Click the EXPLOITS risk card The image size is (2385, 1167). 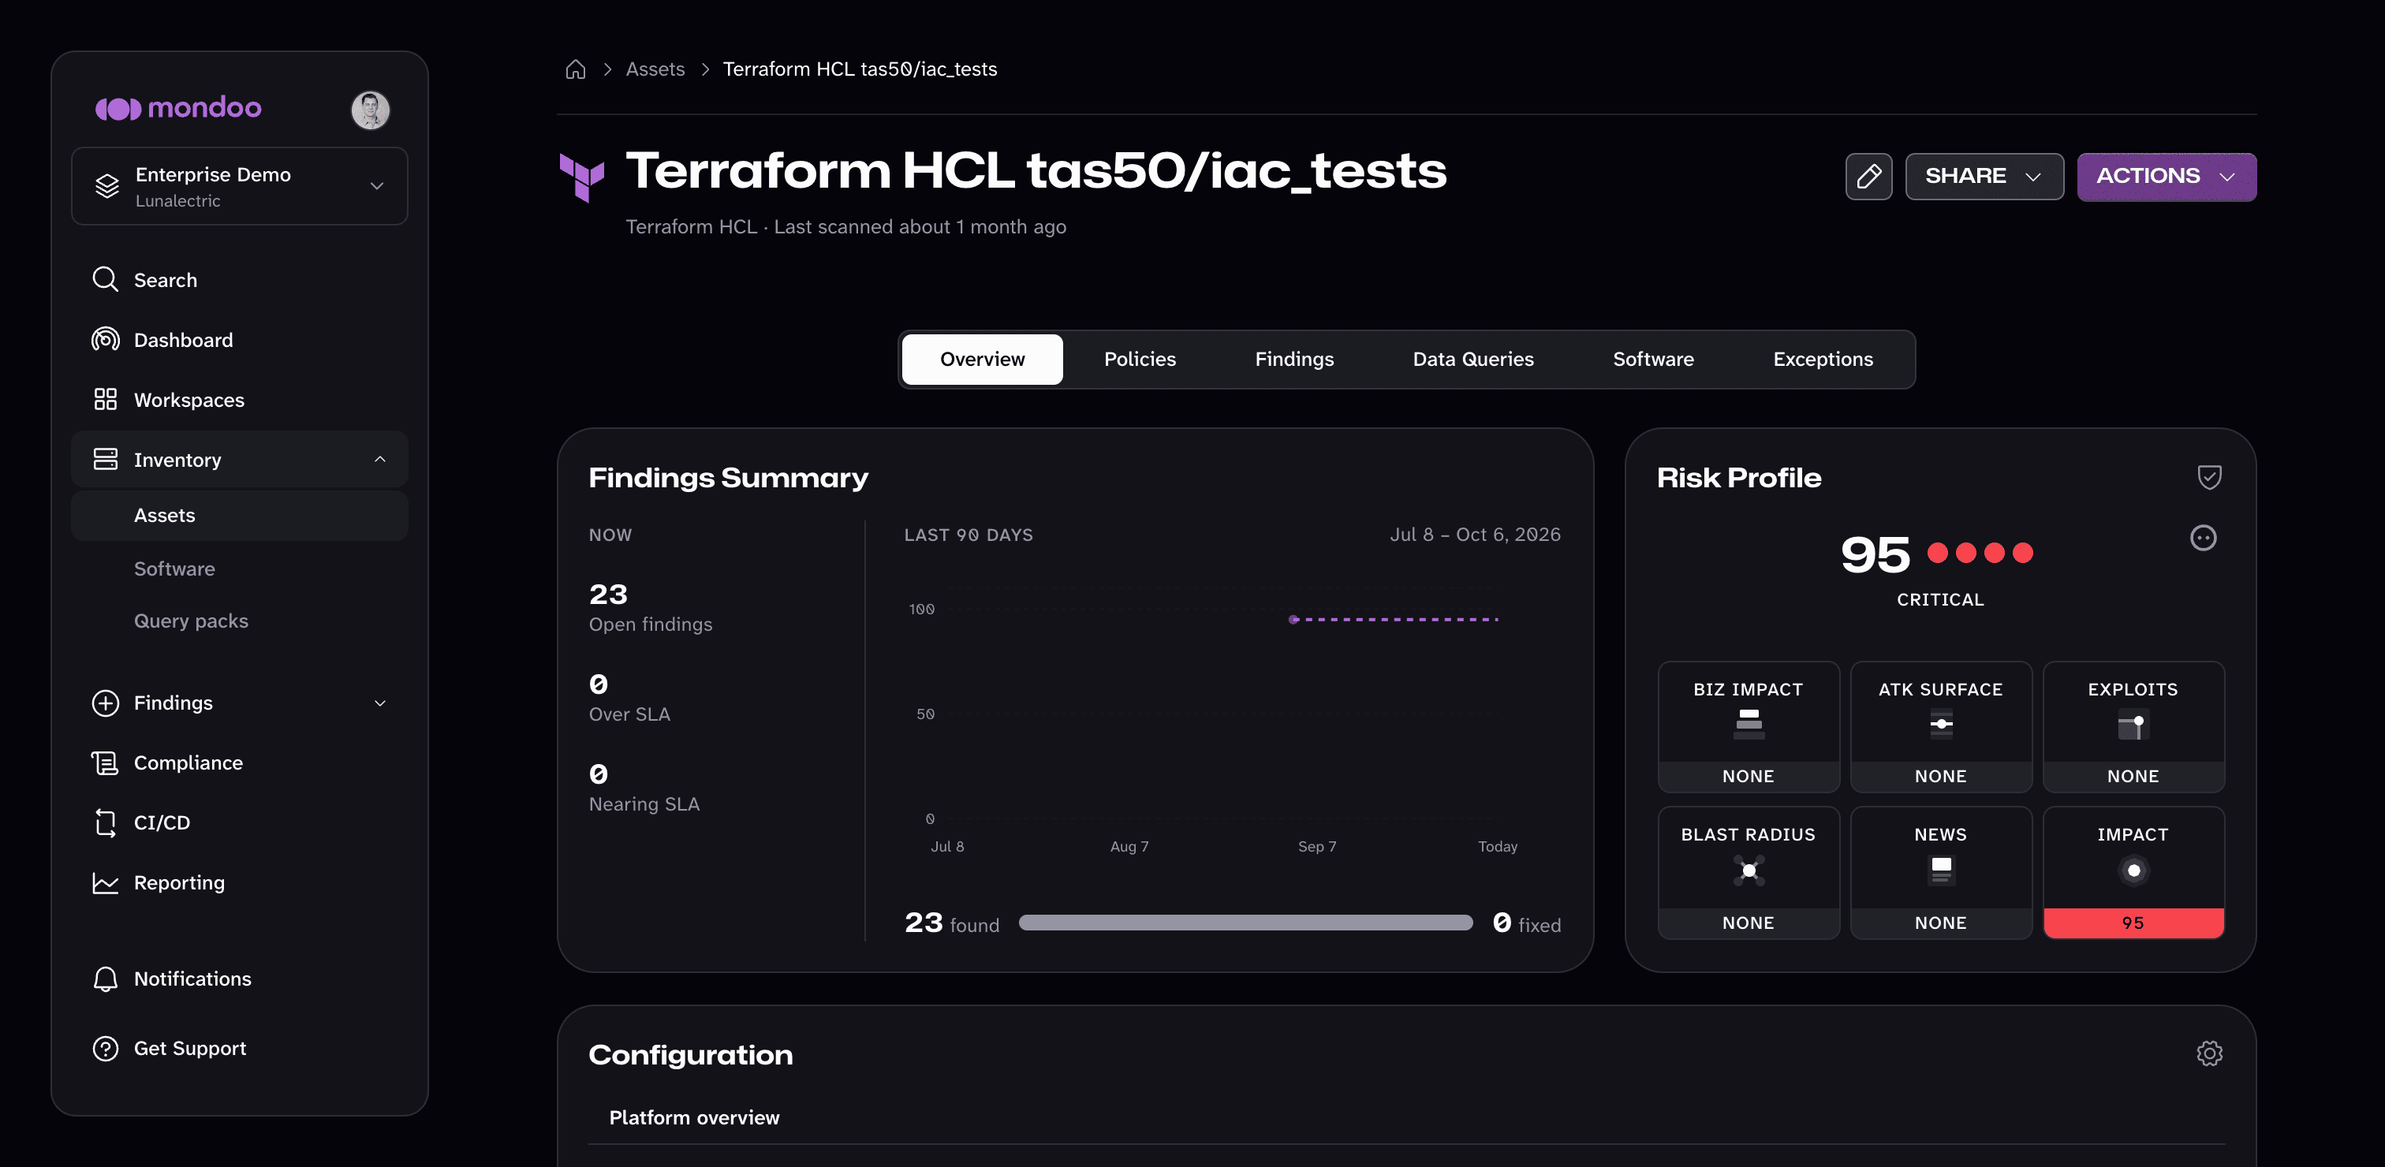[x=2133, y=726]
